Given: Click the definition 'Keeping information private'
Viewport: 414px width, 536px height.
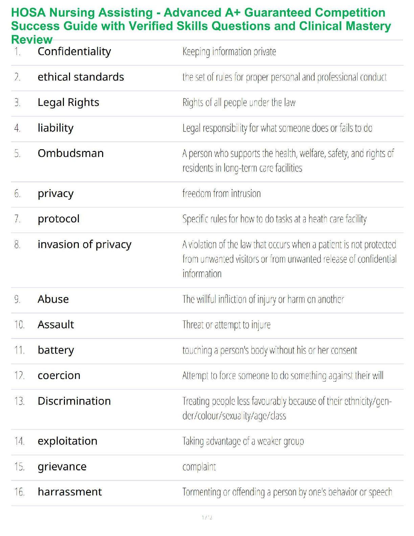Looking at the screenshot, I should (229, 52).
